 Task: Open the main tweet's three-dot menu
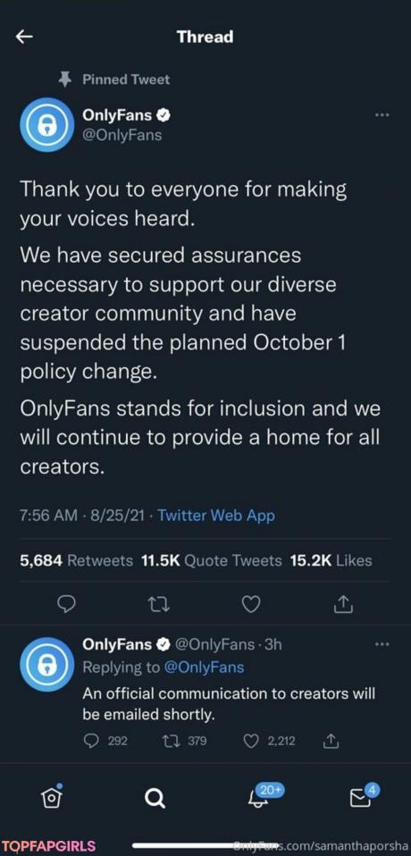[382, 115]
